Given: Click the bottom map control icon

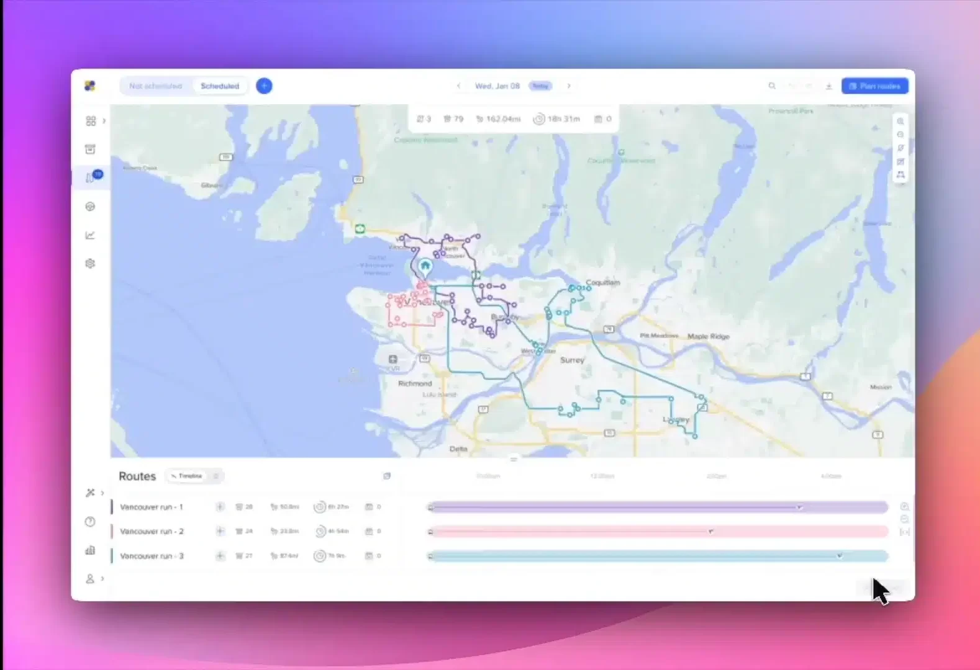Looking at the screenshot, I should 901,175.
